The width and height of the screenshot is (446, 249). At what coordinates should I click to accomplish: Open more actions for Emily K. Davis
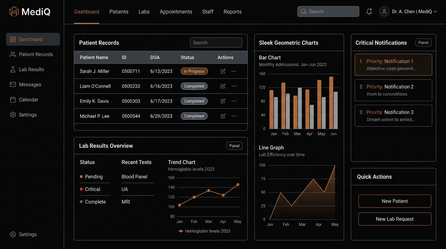pos(234,101)
